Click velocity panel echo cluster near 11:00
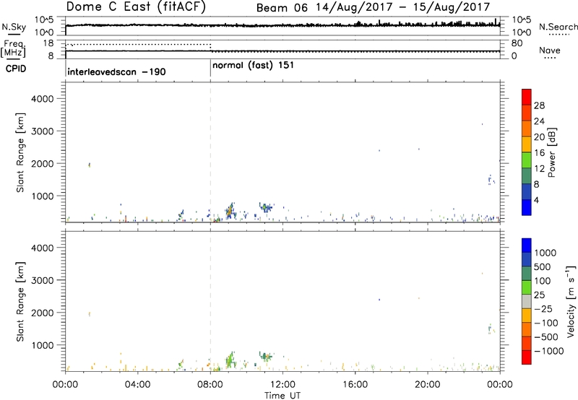Image resolution: width=578 pixels, height=400 pixels. pos(265,356)
